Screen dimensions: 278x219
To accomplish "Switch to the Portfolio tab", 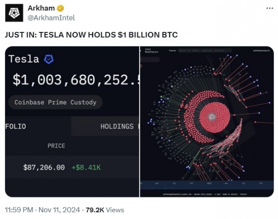I will tap(16, 126).
